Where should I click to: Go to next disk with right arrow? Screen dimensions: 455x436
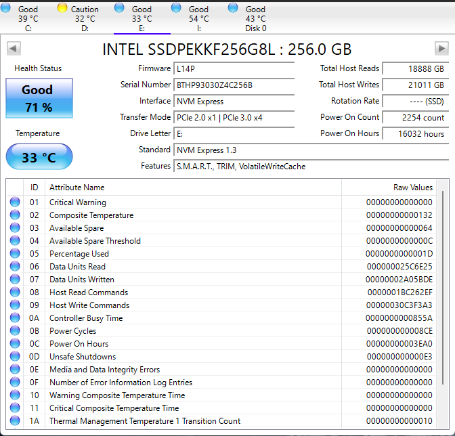(441, 49)
